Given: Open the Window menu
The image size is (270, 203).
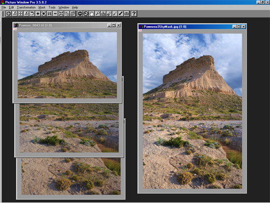Looking at the screenshot, I should (64, 8).
